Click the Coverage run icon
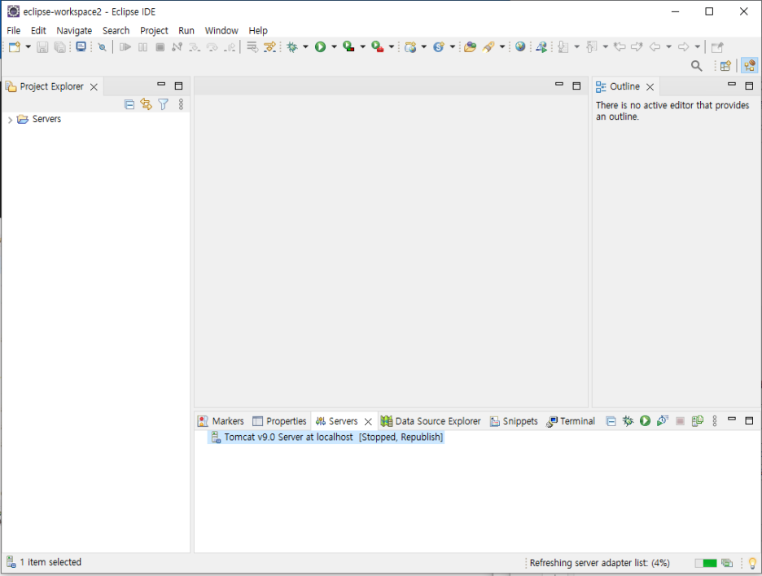The height and width of the screenshot is (576, 762). pos(348,47)
